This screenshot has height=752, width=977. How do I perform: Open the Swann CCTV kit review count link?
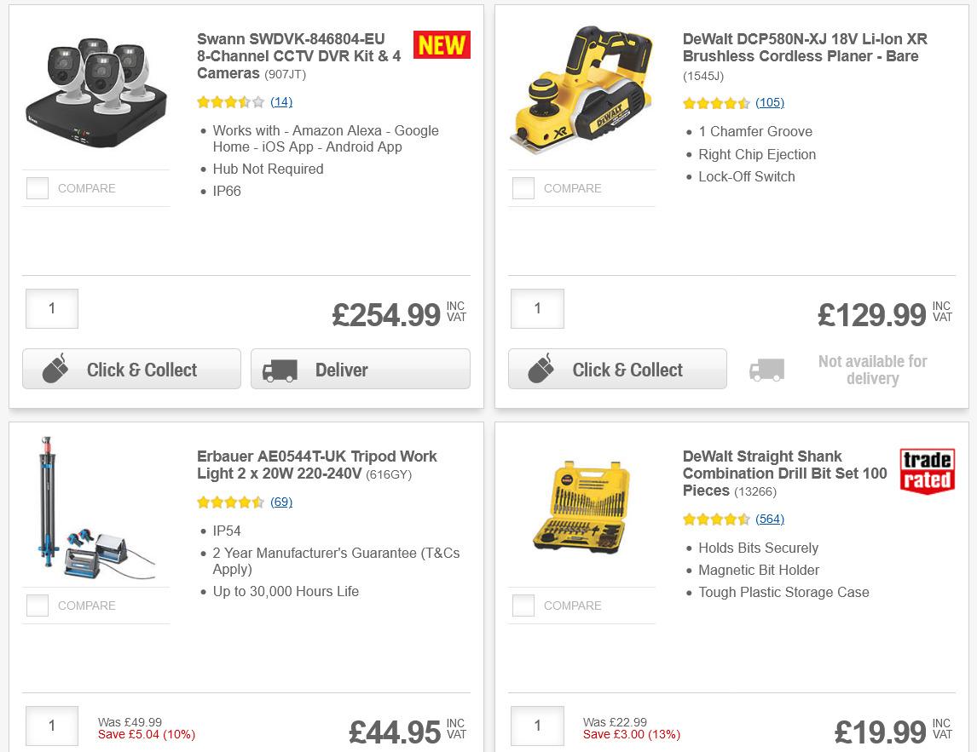(280, 101)
